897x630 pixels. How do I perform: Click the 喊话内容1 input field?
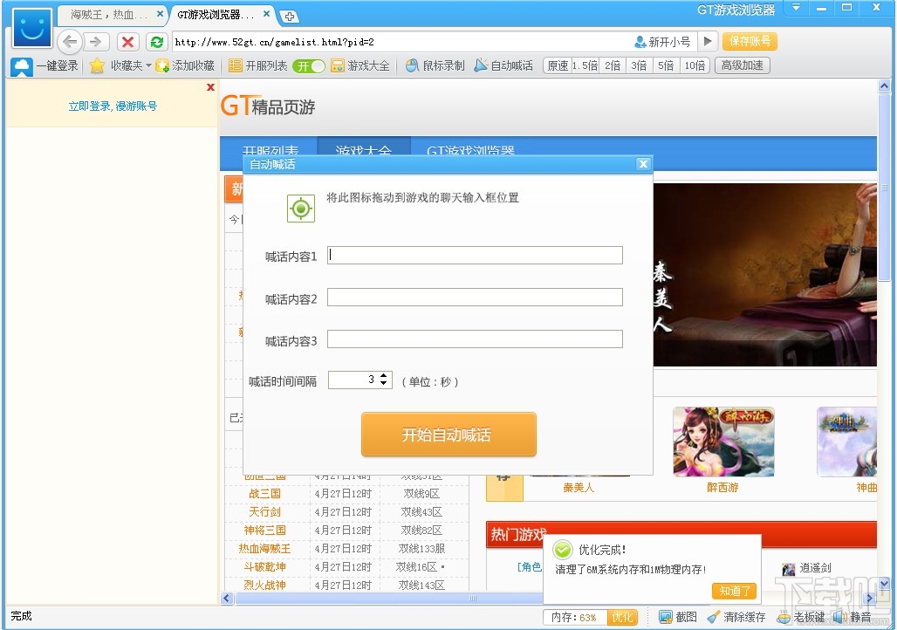click(475, 255)
